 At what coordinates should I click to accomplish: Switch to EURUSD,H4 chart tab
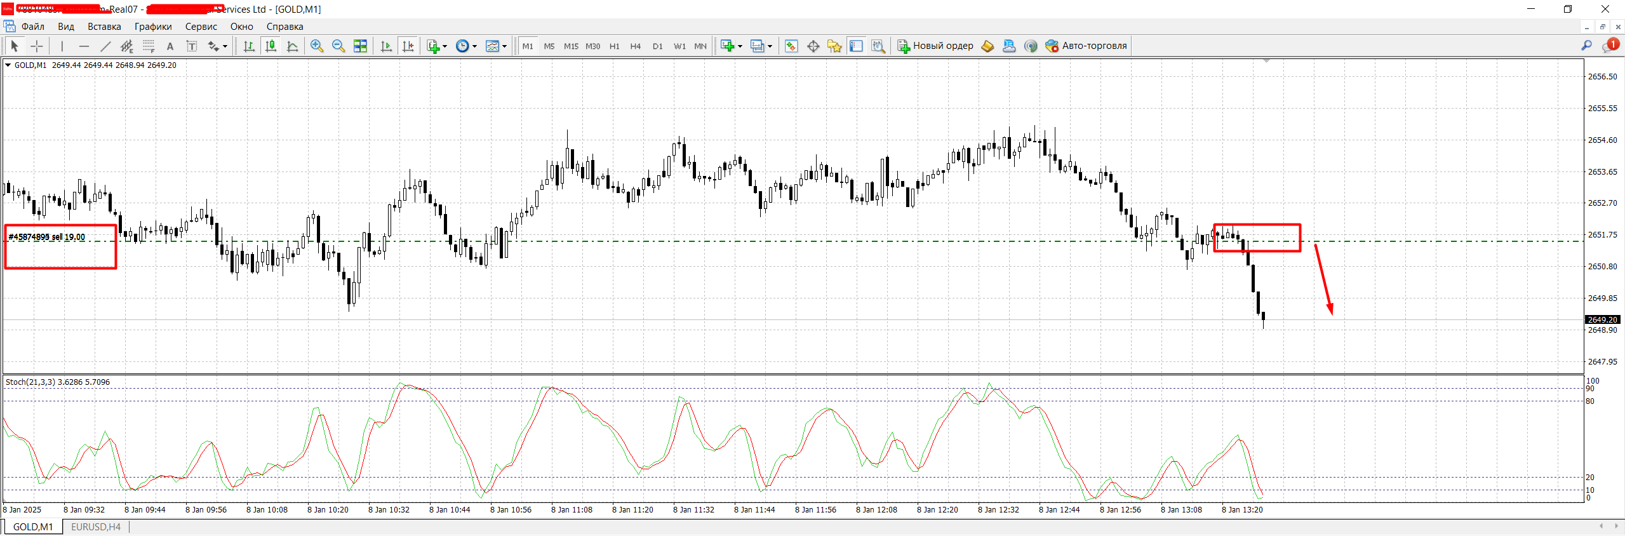click(96, 527)
